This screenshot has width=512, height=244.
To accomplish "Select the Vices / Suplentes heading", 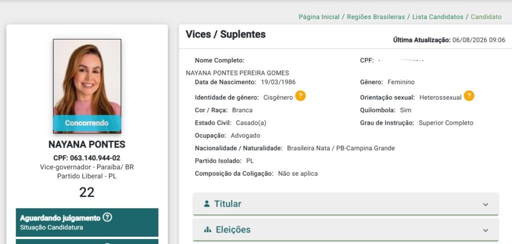I will 225,34.
